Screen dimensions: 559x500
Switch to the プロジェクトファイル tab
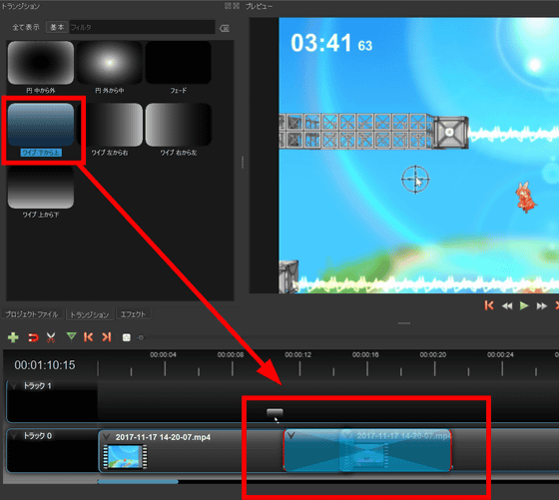tap(32, 314)
